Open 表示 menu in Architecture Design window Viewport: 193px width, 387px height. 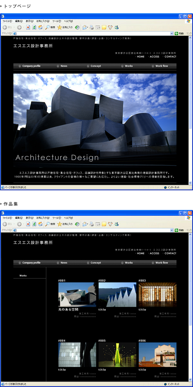pos(30,21)
